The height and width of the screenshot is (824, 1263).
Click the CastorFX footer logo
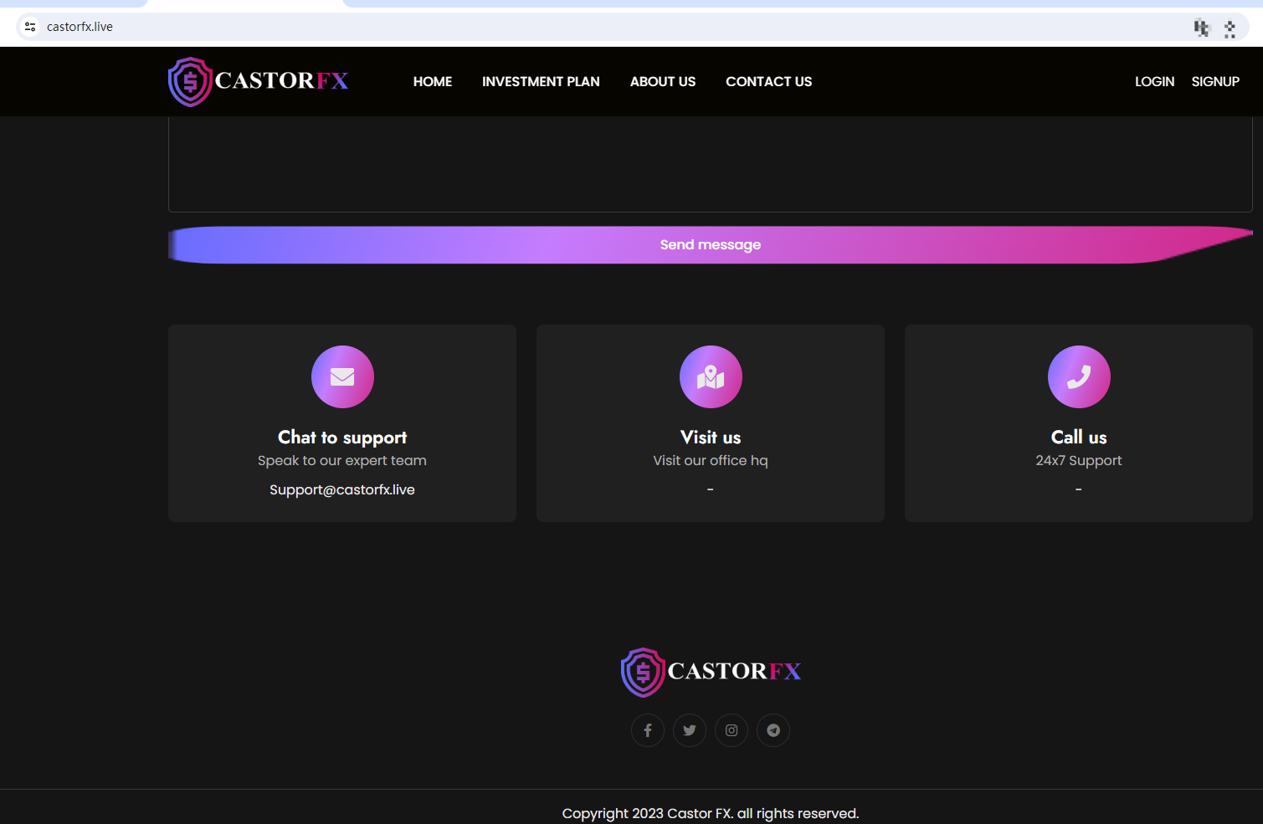coord(711,672)
